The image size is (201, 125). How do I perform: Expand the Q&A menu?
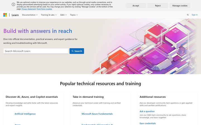[x=63, y=15]
